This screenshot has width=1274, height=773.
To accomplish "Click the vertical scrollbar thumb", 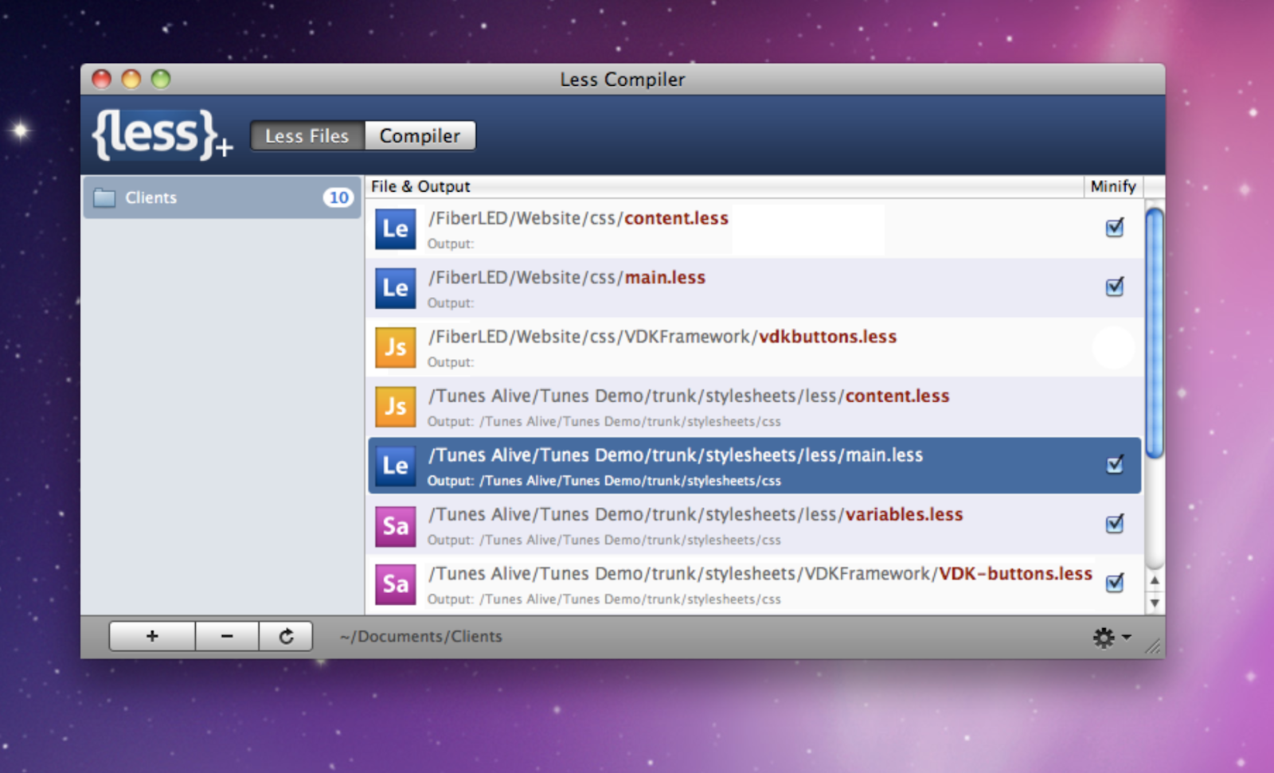I will 1155,333.
